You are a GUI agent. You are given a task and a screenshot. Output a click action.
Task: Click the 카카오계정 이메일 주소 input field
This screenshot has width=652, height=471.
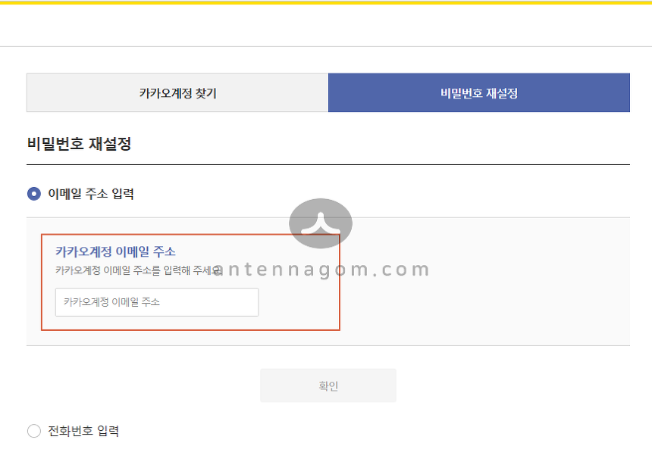pos(157,302)
